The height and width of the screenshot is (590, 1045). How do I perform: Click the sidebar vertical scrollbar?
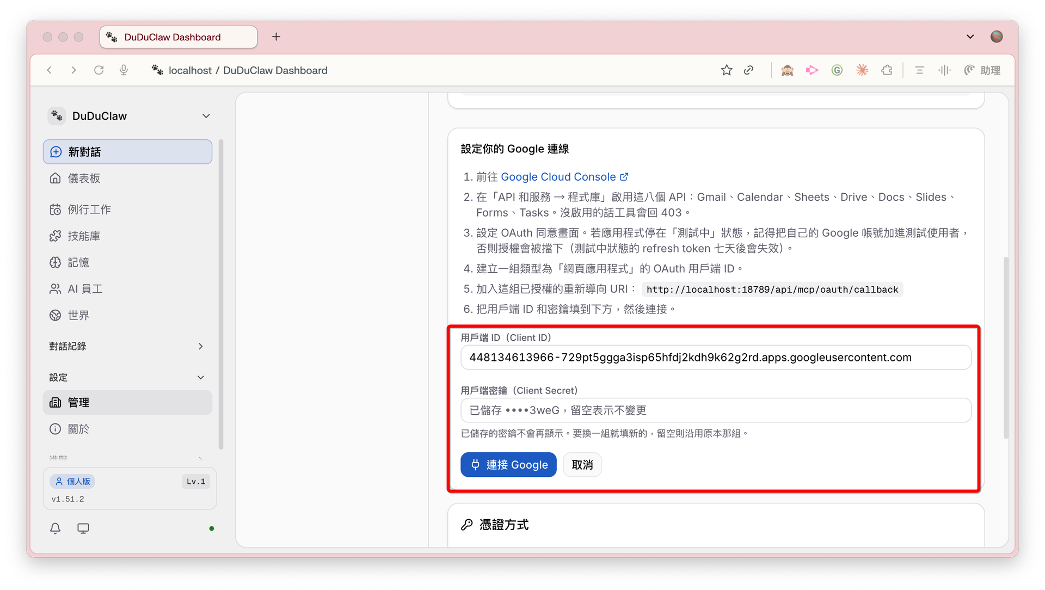[x=221, y=294]
